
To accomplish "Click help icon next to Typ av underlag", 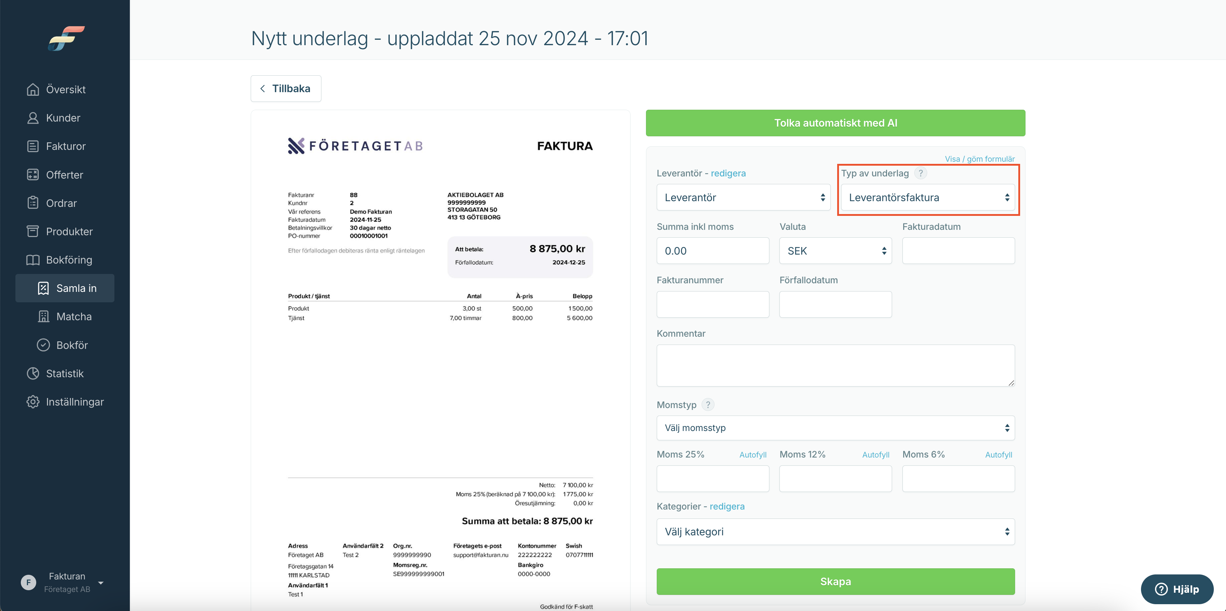I will [920, 173].
